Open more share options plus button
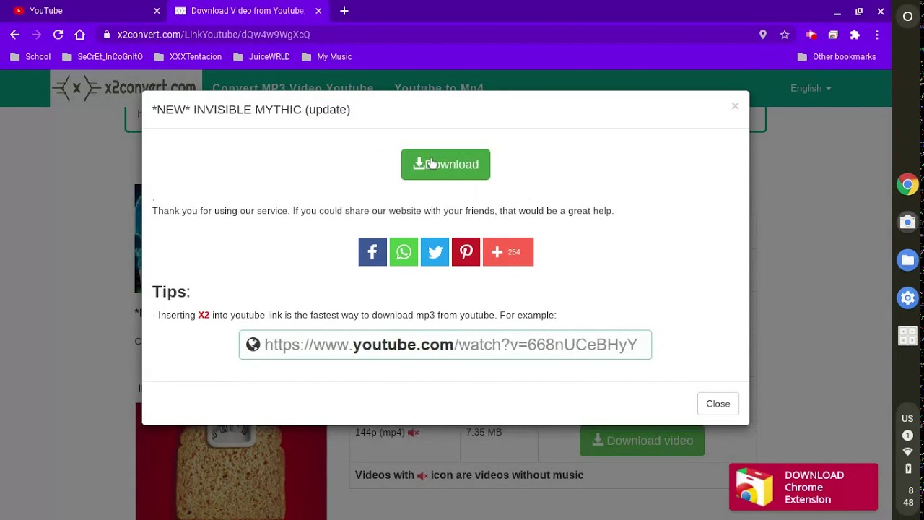Screen dimensions: 924x520 508,252
